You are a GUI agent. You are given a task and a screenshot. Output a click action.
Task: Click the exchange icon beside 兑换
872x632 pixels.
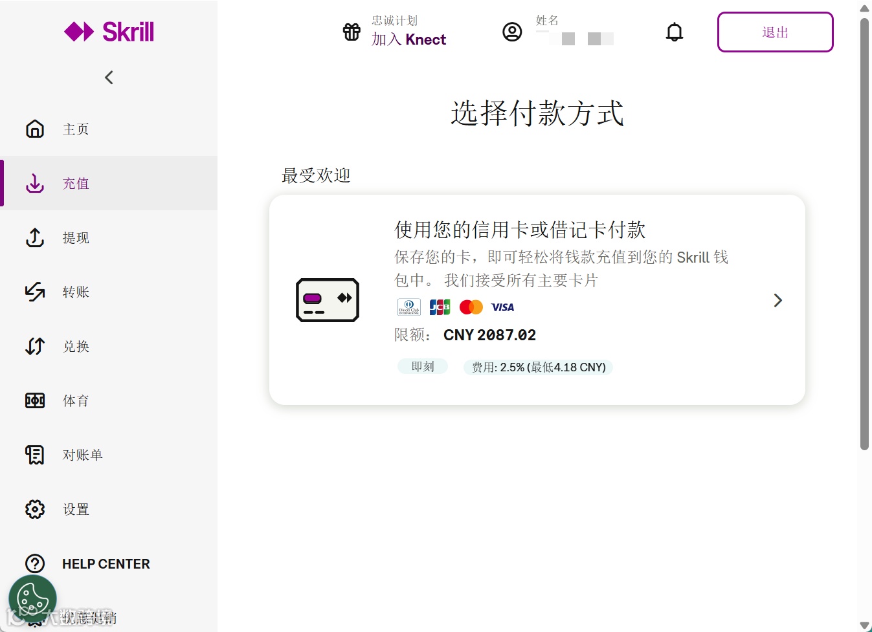coord(35,346)
